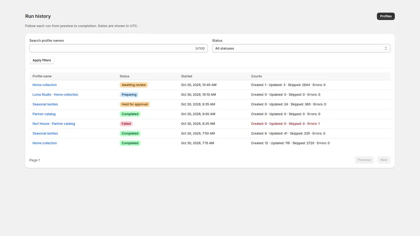Click the status select chevron arrows
Screen dimensions: 420x236
point(386,48)
